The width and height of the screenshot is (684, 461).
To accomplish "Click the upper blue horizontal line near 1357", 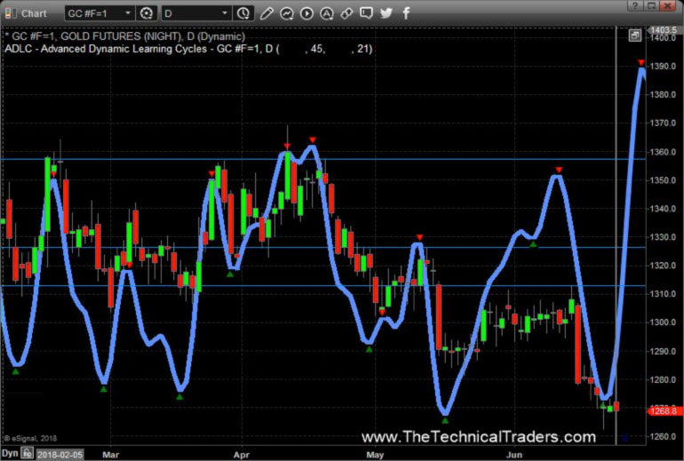I will [322, 159].
